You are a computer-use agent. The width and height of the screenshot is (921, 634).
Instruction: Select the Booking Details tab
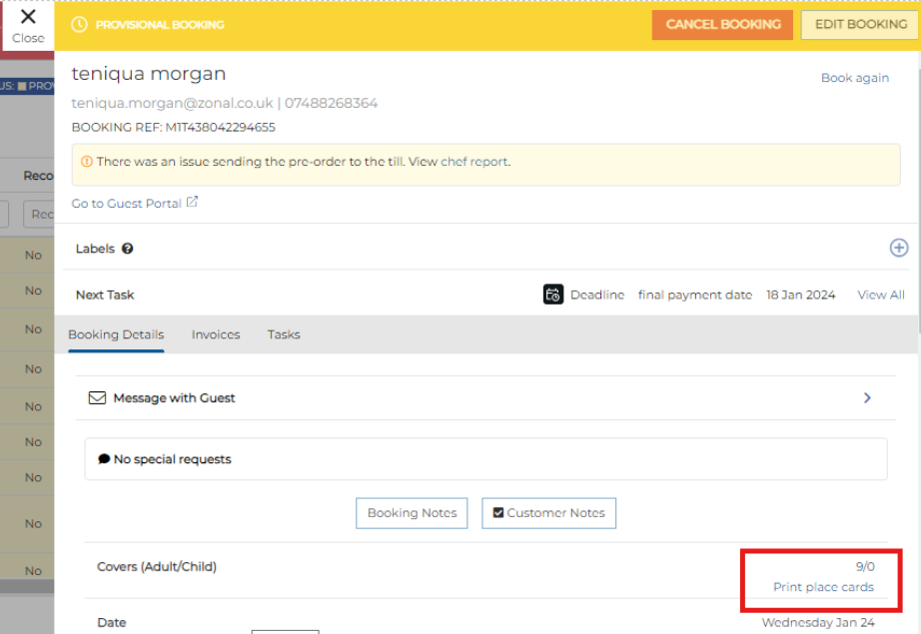[116, 334]
